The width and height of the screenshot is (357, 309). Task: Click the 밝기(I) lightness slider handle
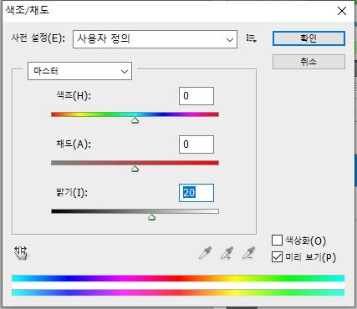(x=151, y=217)
